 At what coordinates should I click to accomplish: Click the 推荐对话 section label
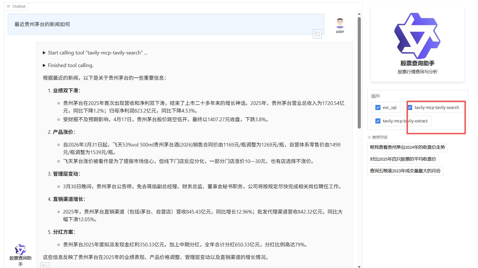pyautogui.click(x=380, y=138)
